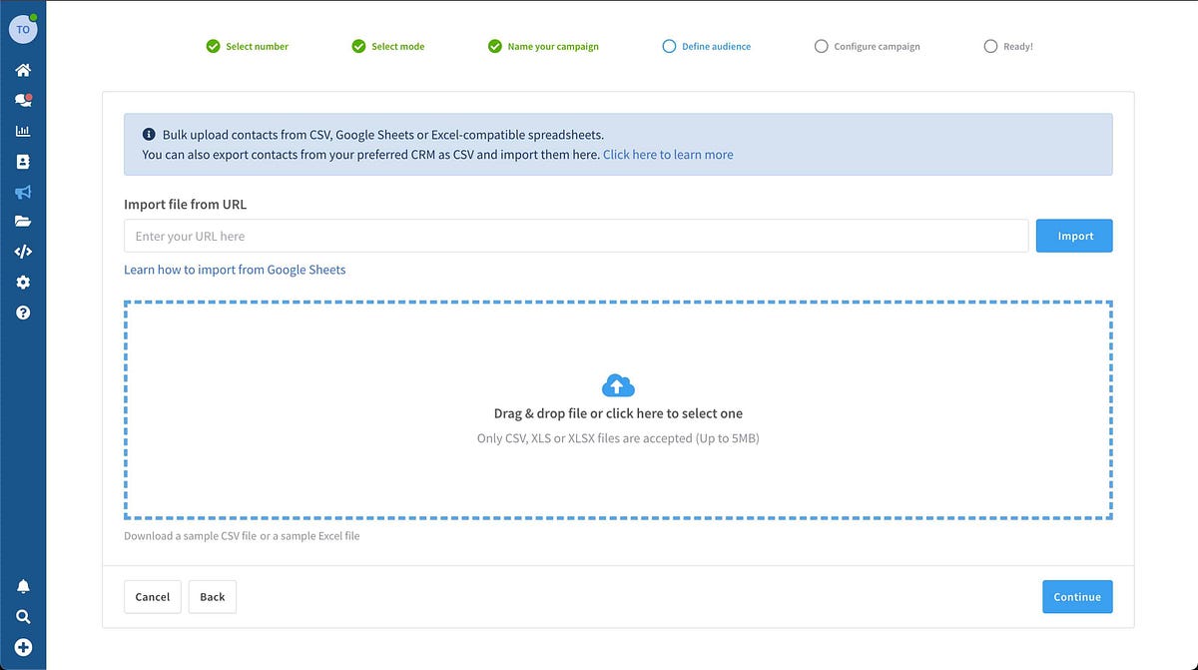
Task: Open the TO user avatar
Action: [22, 30]
